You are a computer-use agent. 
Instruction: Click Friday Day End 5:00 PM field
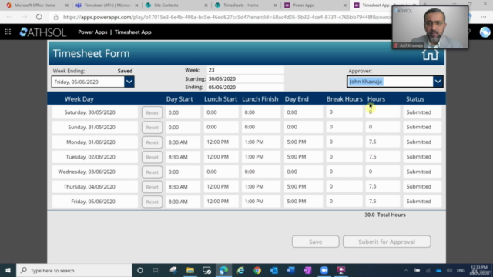pyautogui.click(x=303, y=202)
